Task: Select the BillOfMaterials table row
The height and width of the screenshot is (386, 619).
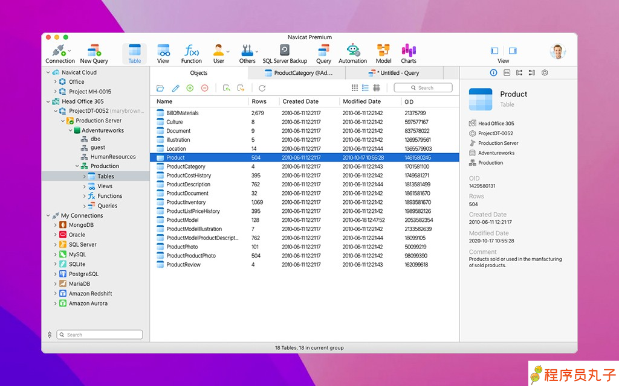Action: click(305, 113)
